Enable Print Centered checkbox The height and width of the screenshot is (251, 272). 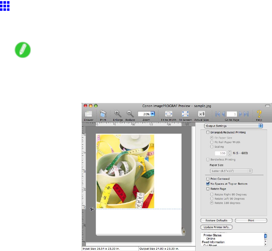(x=208, y=179)
